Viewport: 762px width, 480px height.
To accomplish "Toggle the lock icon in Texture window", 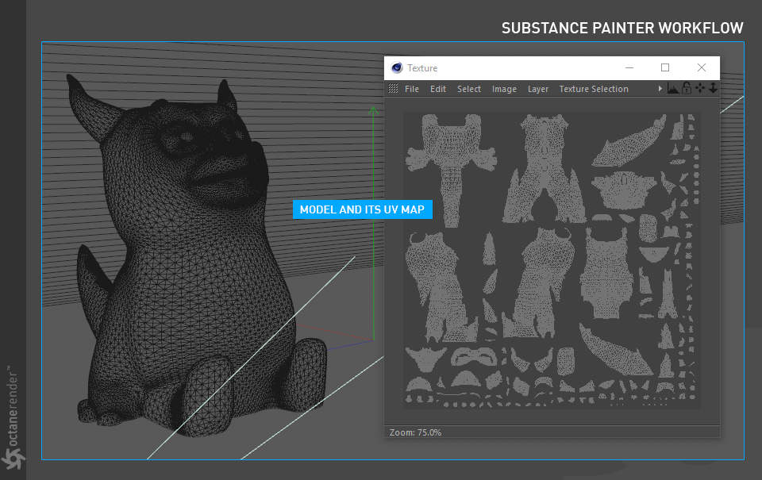I will (x=686, y=88).
